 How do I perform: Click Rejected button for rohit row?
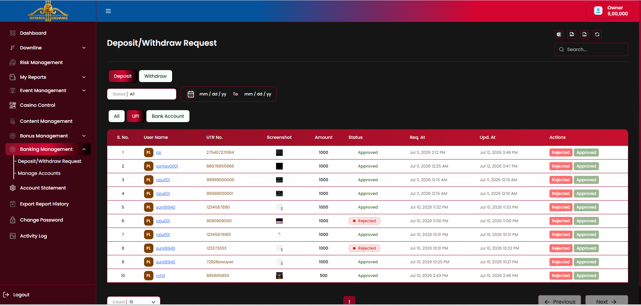[561, 276]
